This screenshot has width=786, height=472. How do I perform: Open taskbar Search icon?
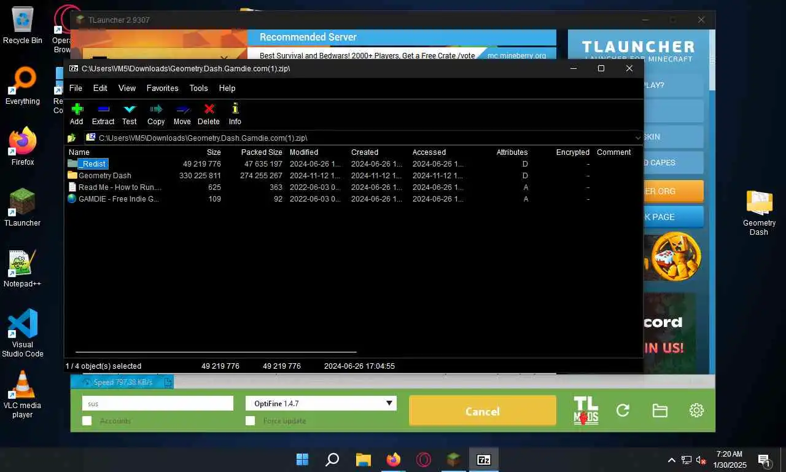332,460
